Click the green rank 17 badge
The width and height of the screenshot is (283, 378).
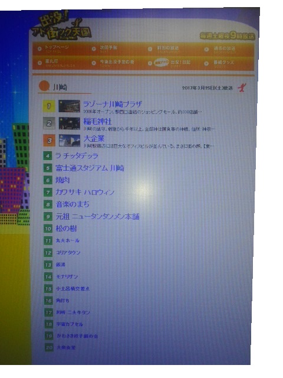(x=48, y=312)
